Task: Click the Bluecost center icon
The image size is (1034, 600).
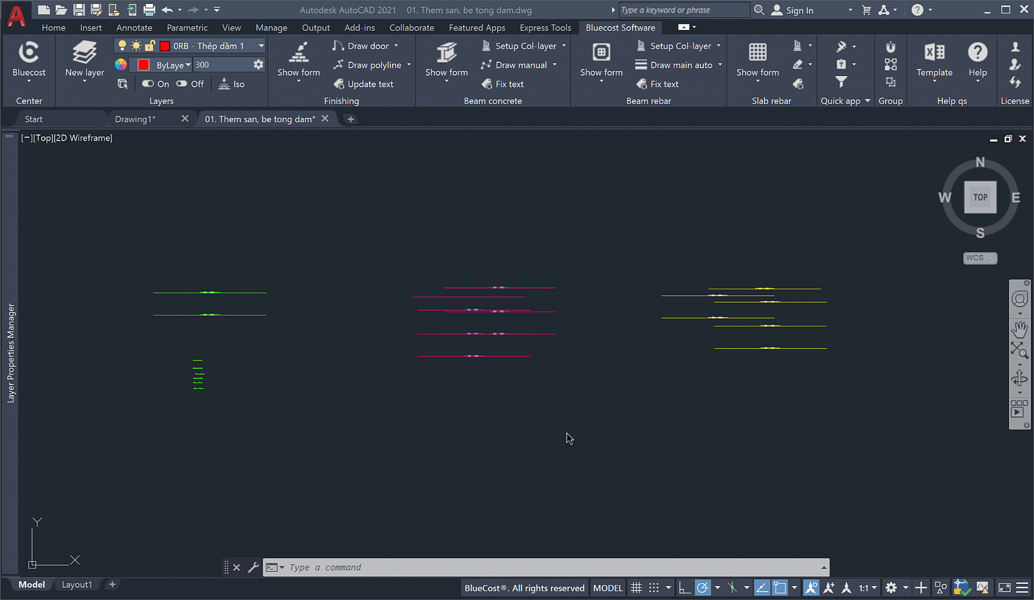Action: coord(29,53)
